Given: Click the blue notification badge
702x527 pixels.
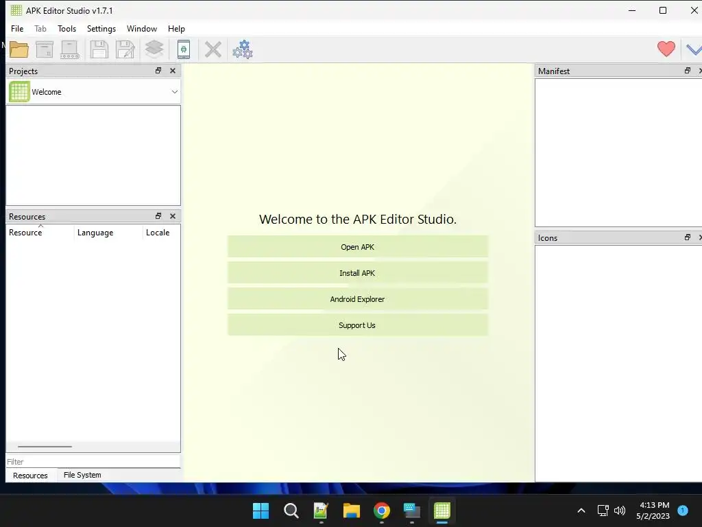Looking at the screenshot, I should click(683, 510).
